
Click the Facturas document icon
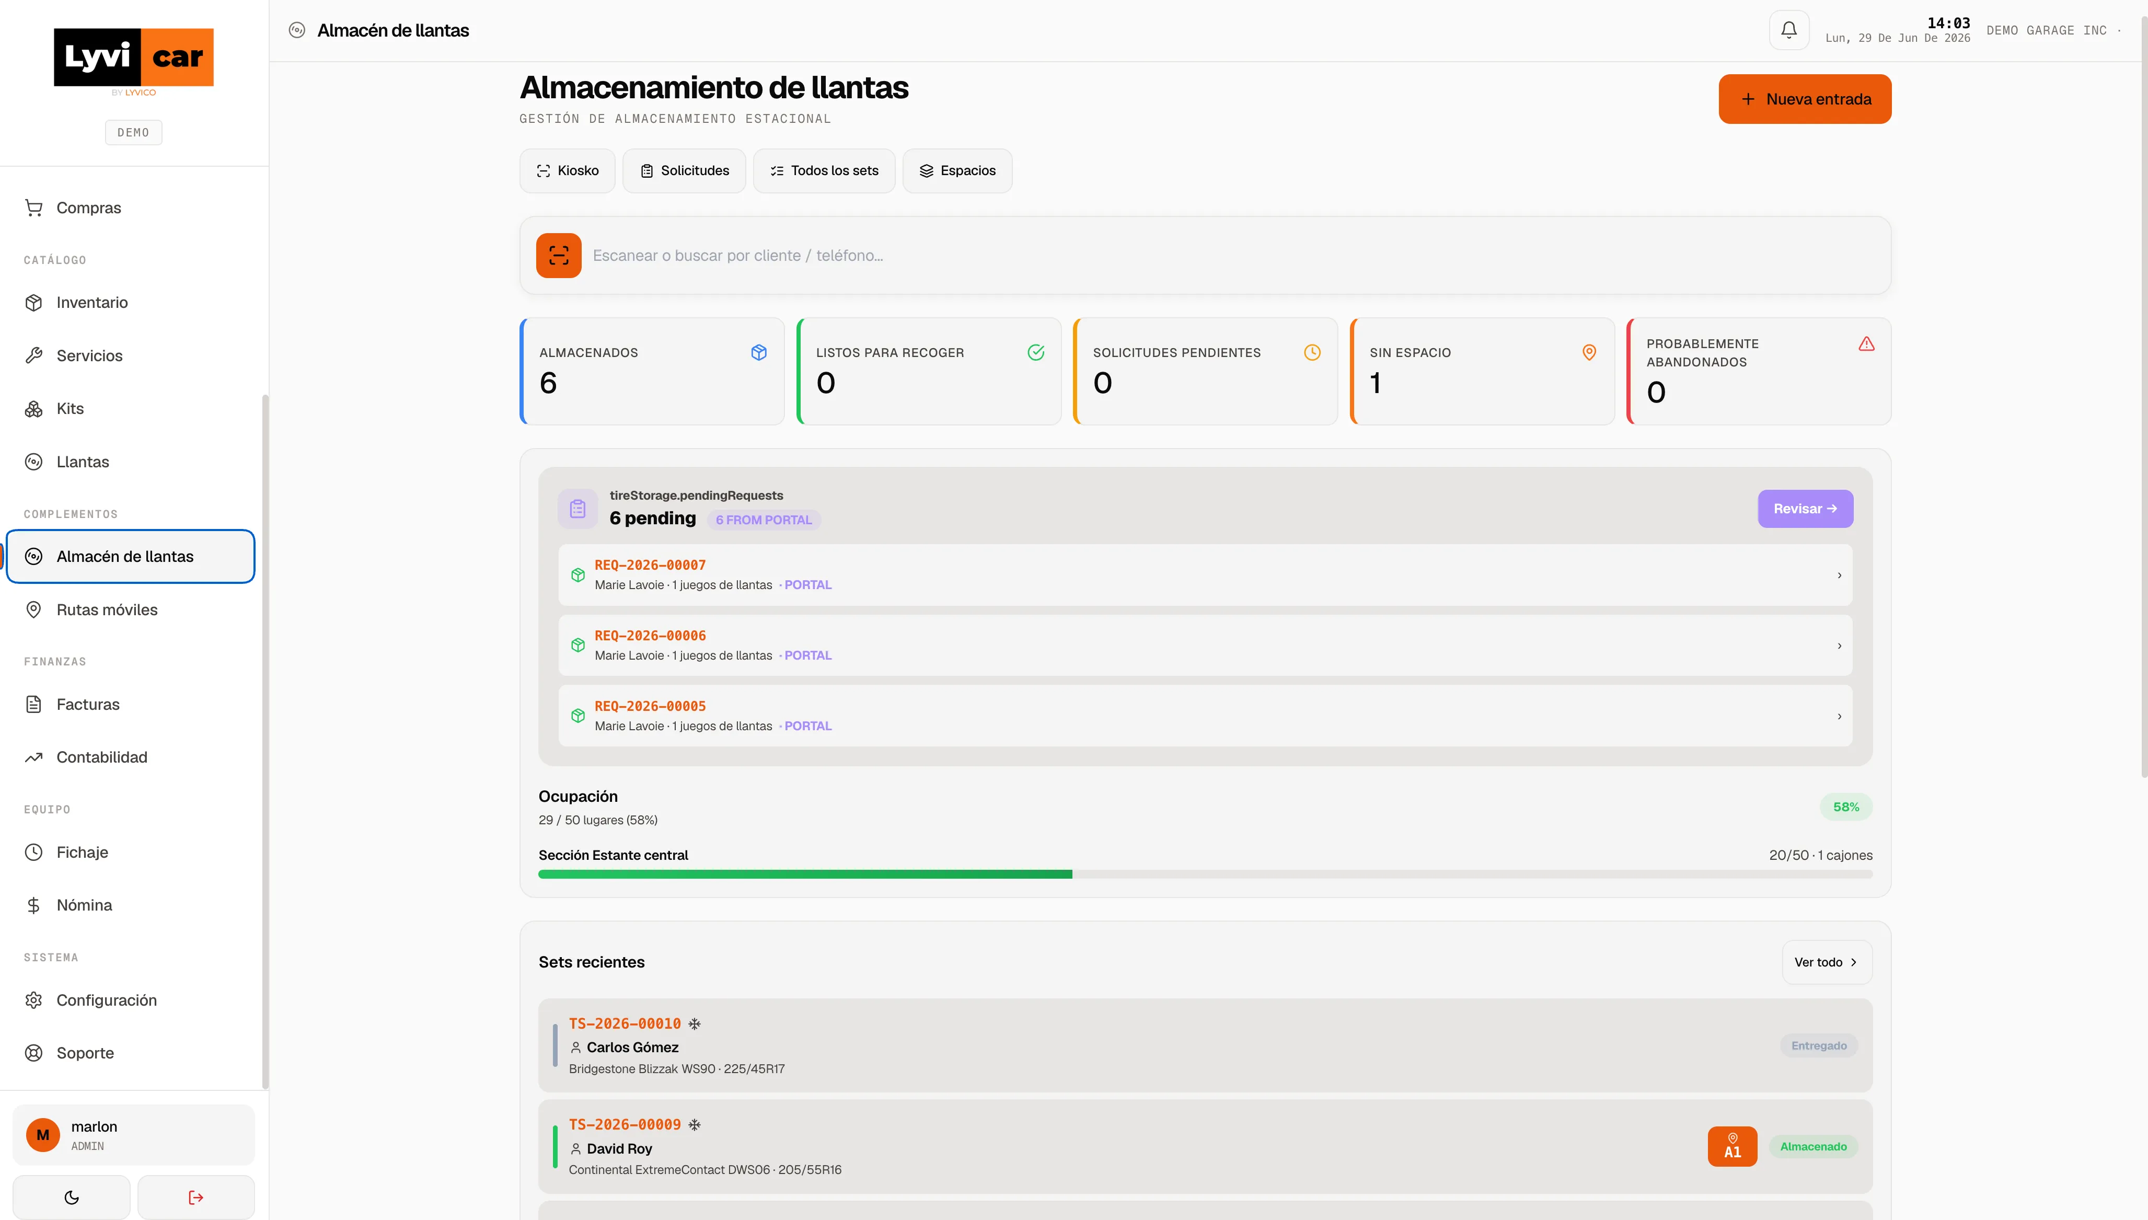coord(33,705)
